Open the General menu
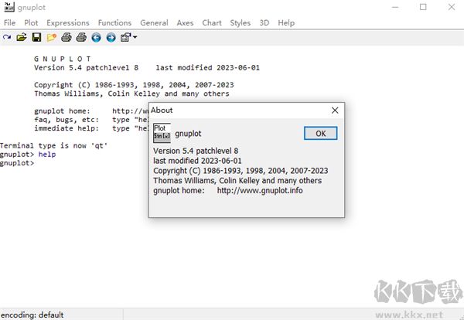This screenshot has width=464, height=320. click(x=154, y=22)
